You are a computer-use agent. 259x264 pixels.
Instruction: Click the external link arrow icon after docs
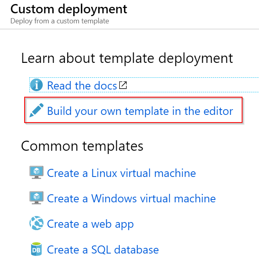point(123,85)
